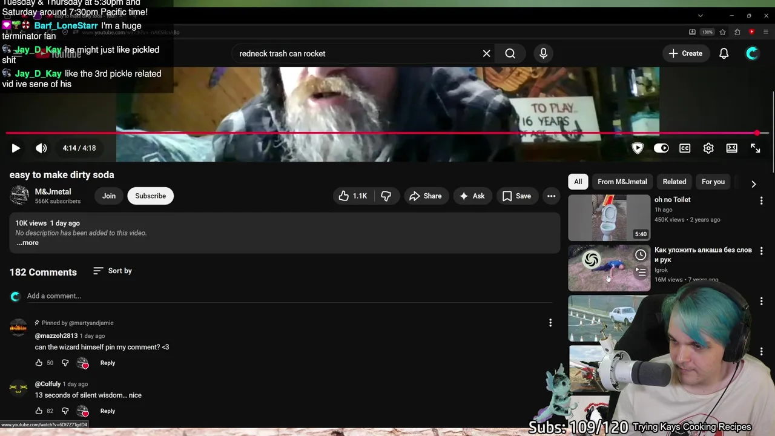Open the Create menu
Screen dimensions: 775x436
click(685, 53)
